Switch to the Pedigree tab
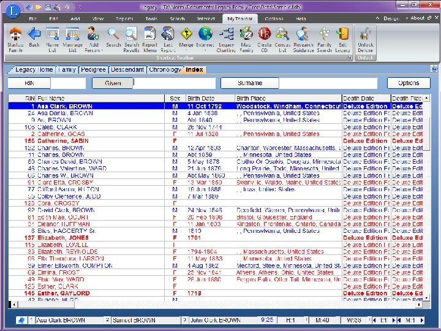 (x=93, y=69)
